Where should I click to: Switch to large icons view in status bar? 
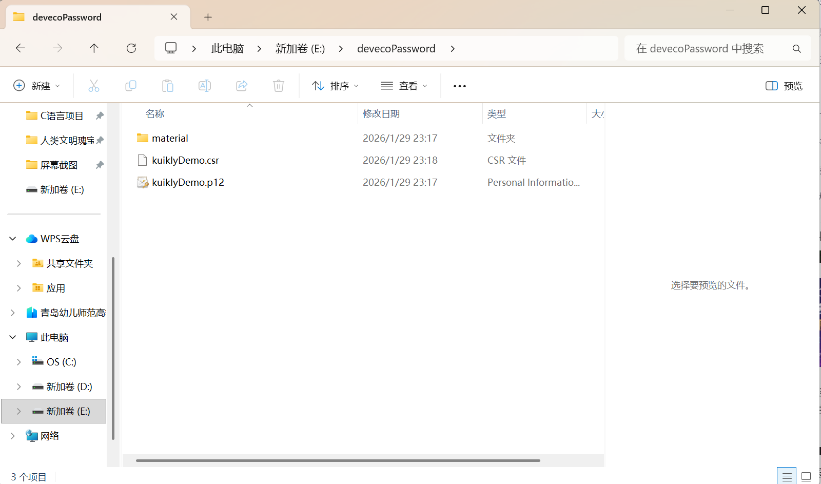click(x=806, y=476)
